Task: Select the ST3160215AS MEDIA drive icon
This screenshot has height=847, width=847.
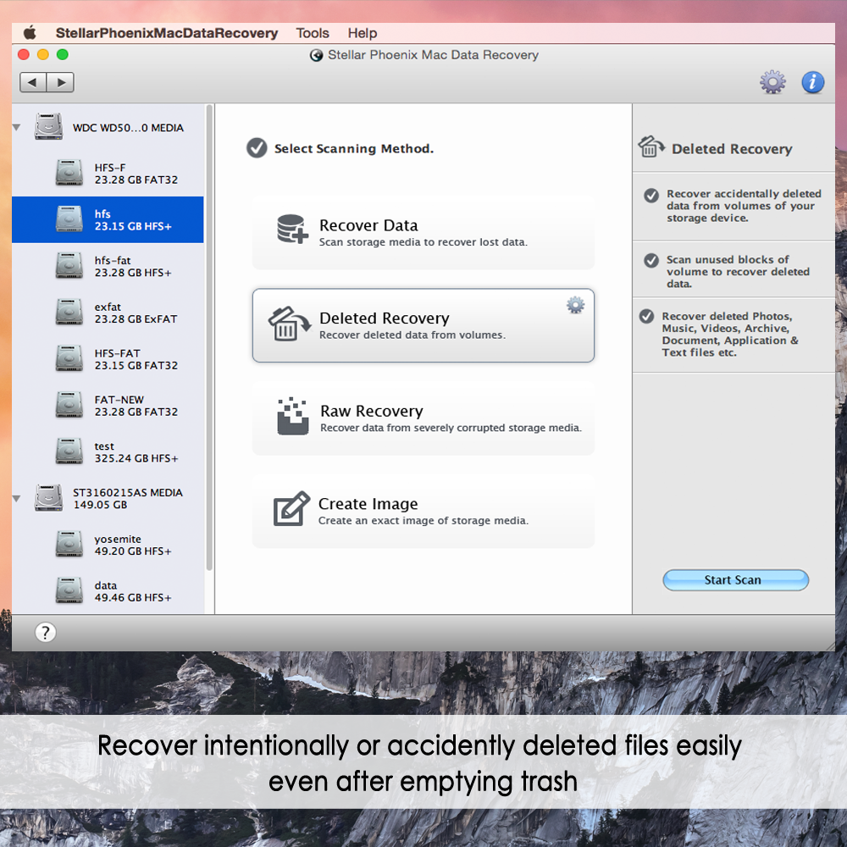Action: (48, 497)
